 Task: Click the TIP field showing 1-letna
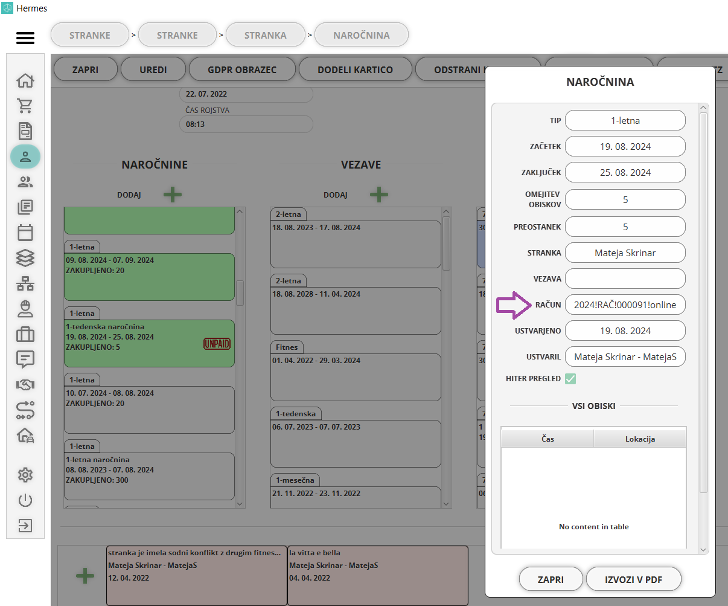tap(625, 120)
